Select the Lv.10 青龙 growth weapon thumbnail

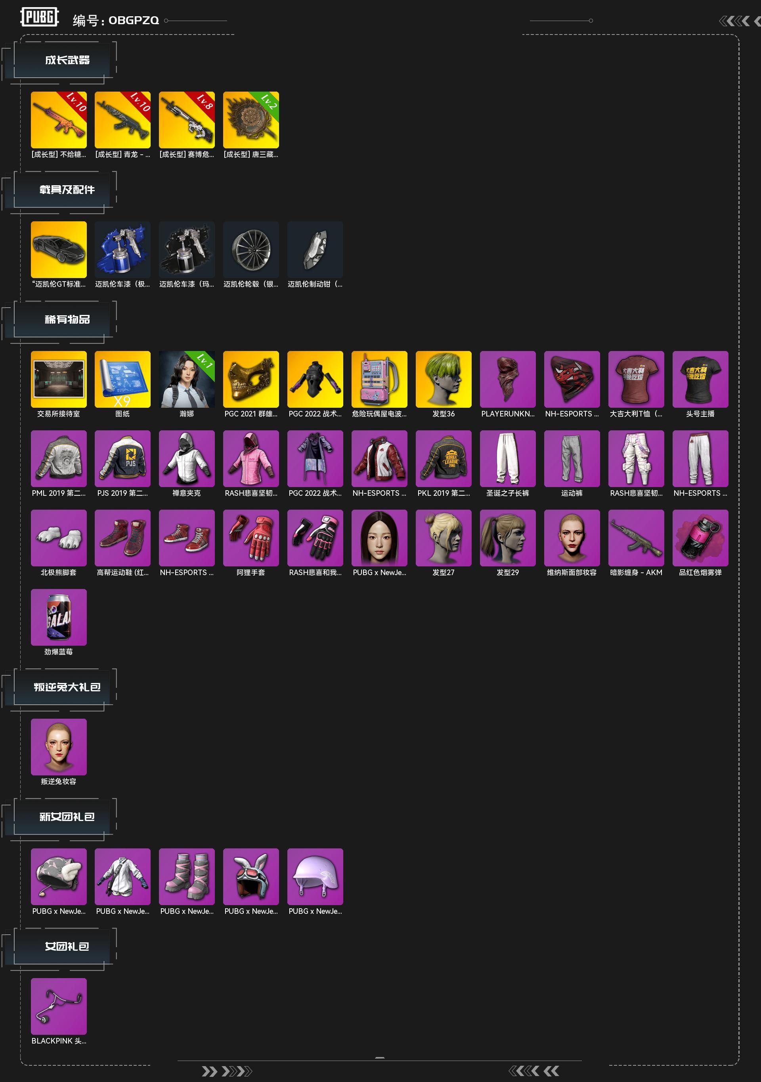(x=122, y=120)
